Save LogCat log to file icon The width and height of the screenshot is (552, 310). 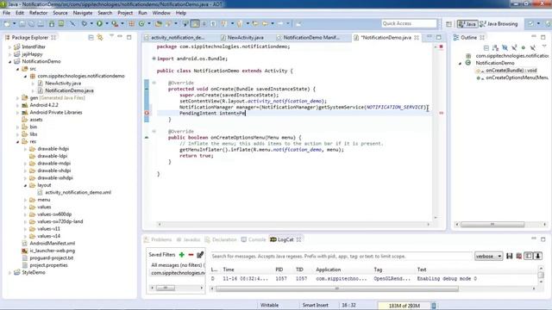(510, 257)
